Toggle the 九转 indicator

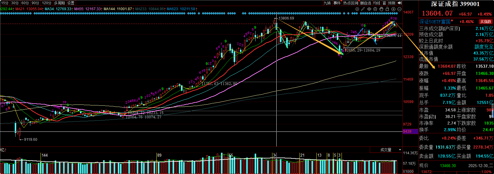[x=327, y=3]
